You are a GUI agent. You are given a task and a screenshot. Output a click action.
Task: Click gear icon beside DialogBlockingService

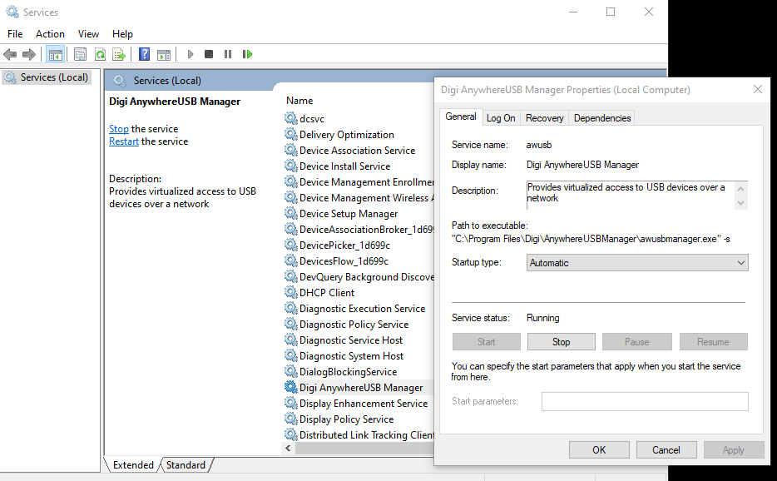point(291,371)
